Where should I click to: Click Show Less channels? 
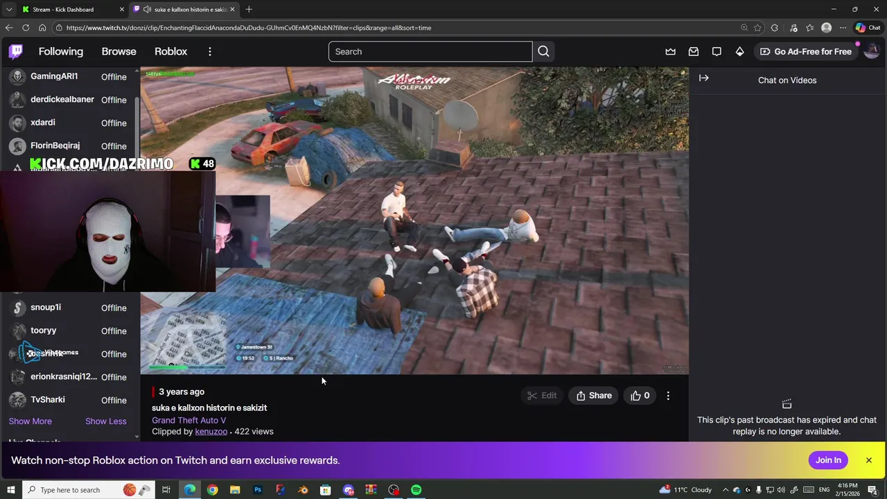[105, 421]
